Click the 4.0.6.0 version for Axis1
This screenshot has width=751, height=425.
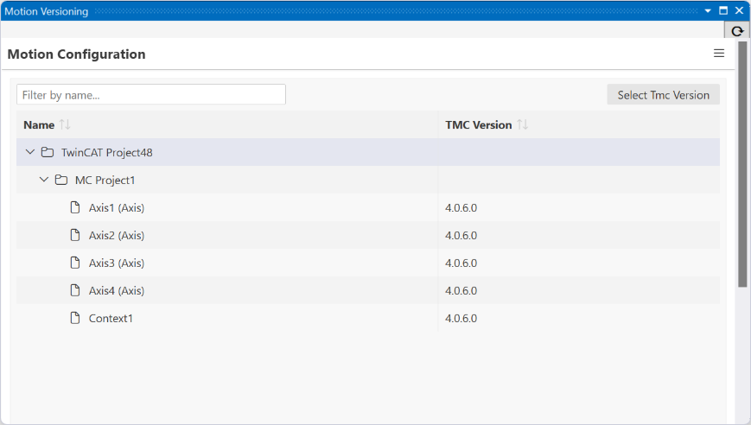[x=461, y=207]
